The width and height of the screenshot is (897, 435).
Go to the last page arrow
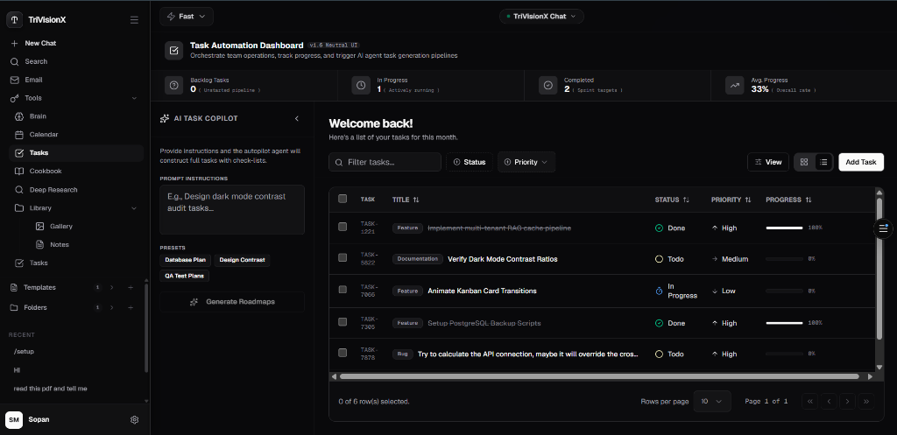point(866,401)
